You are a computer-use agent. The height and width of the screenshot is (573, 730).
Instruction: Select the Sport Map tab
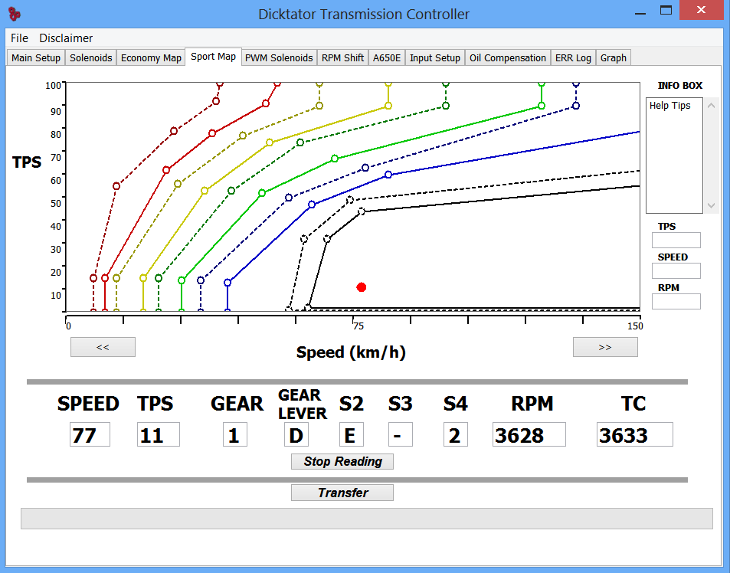click(x=213, y=57)
